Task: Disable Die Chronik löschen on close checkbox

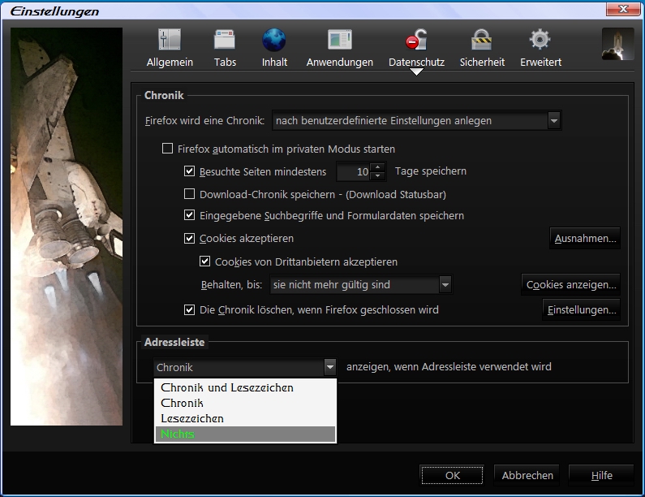Action: pyautogui.click(x=190, y=310)
